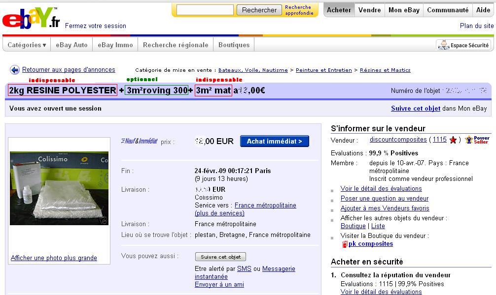
Task: Open the Catégories dropdown menu
Action: pos(27,45)
